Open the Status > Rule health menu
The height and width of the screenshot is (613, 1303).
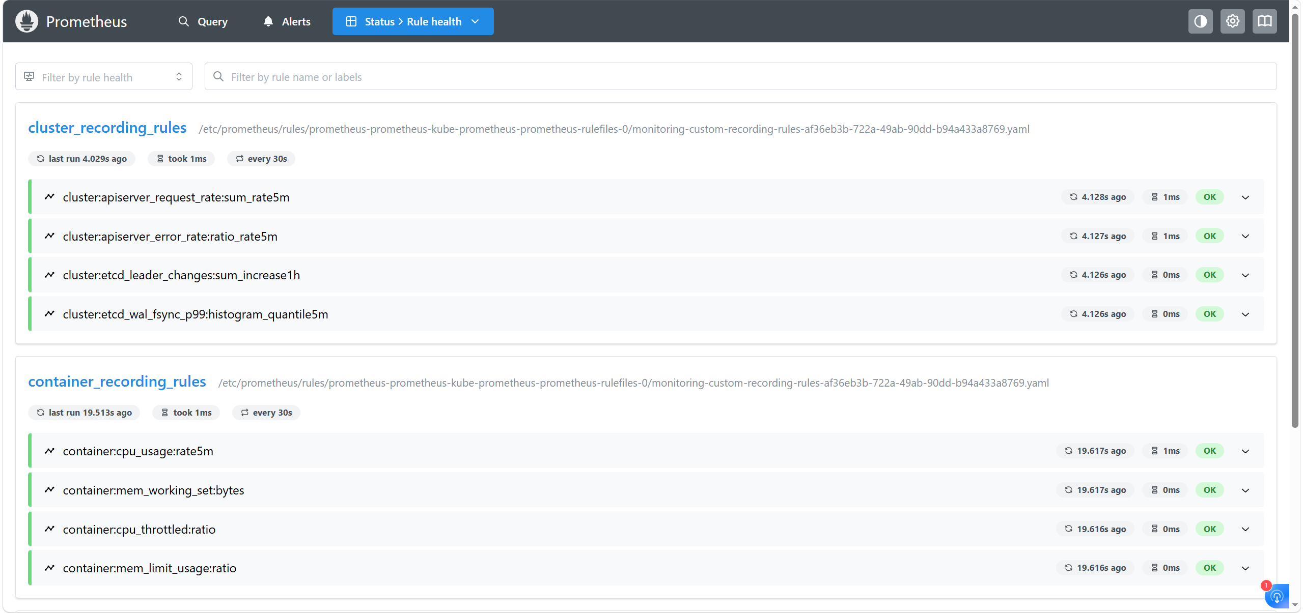pyautogui.click(x=413, y=21)
